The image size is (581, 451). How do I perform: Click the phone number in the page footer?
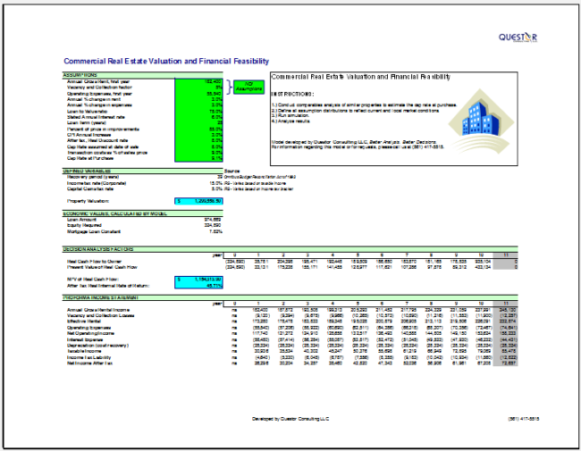[x=524, y=419]
